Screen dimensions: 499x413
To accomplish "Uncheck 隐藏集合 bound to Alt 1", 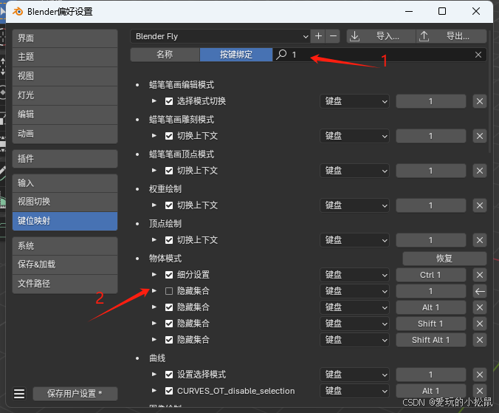I will 169,307.
